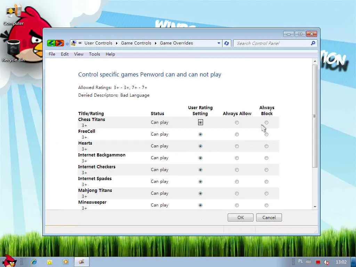Viewport: 356px width, 267px height.
Task: Select Always Allow for Internet Spades
Action: tap(237, 181)
